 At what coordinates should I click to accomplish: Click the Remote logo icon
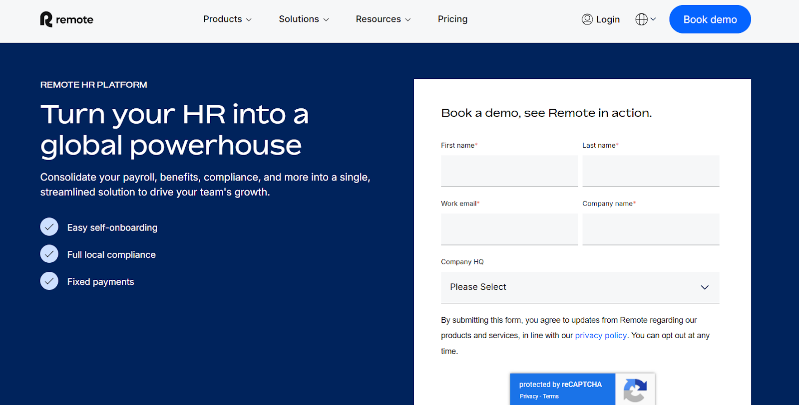[46, 19]
